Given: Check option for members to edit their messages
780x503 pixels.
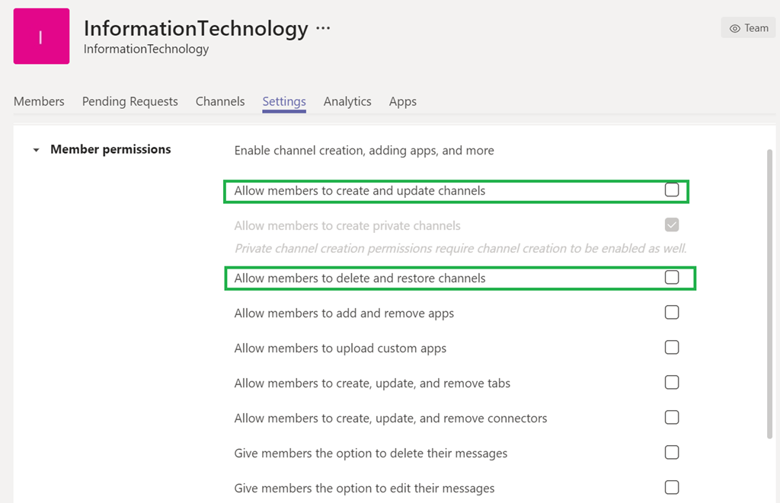Looking at the screenshot, I should click(x=672, y=488).
